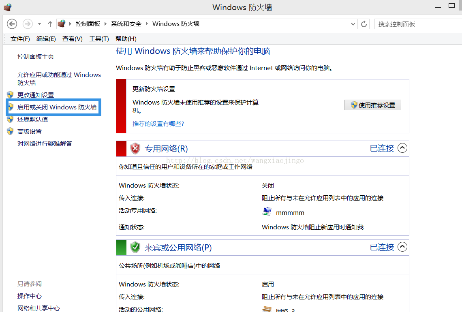Image resolution: width=462 pixels, height=312 pixels.
Task: Click the 关闭 firewall state value
Action: point(268,186)
